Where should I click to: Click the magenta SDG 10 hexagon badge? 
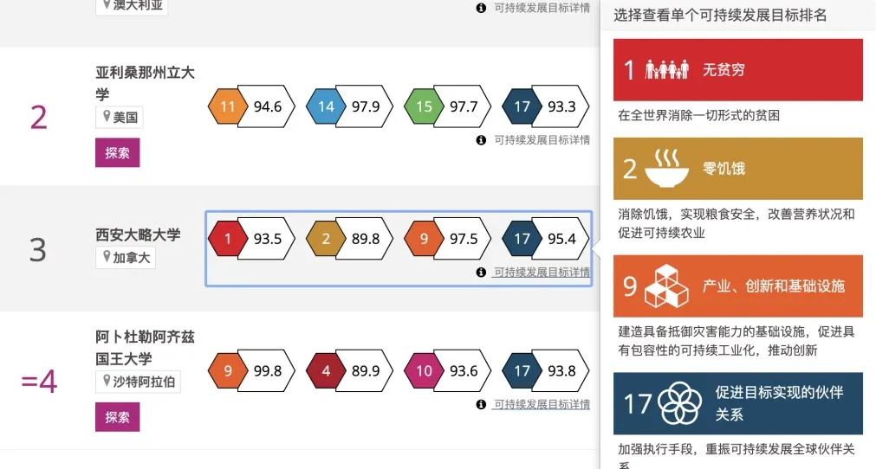[x=424, y=371]
